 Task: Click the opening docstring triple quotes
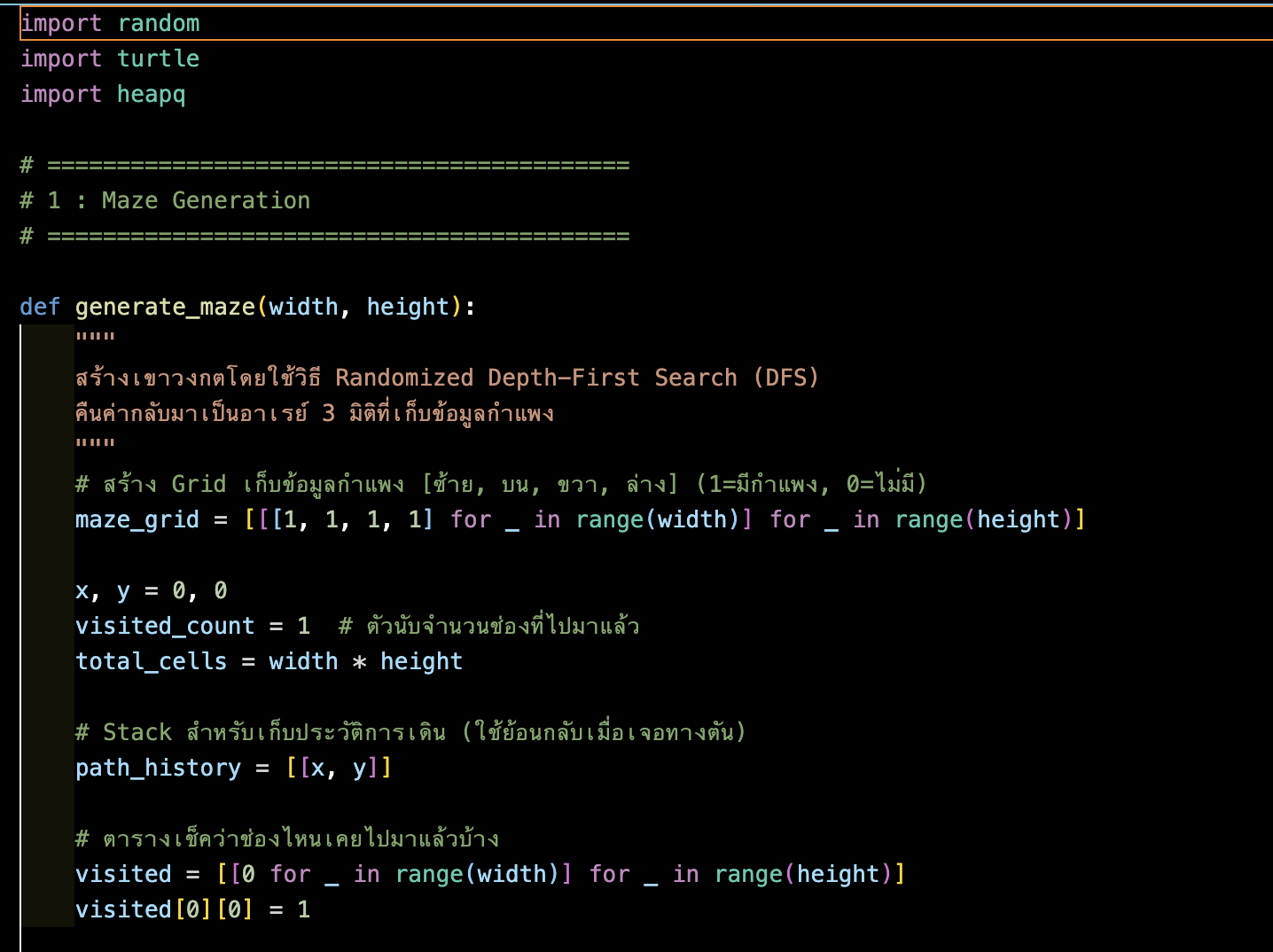(95, 338)
